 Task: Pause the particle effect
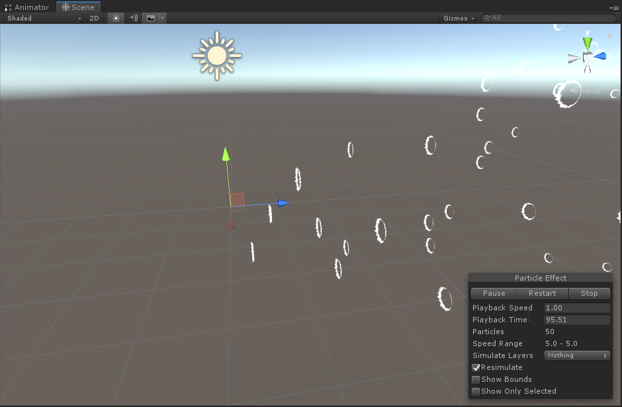(x=494, y=293)
